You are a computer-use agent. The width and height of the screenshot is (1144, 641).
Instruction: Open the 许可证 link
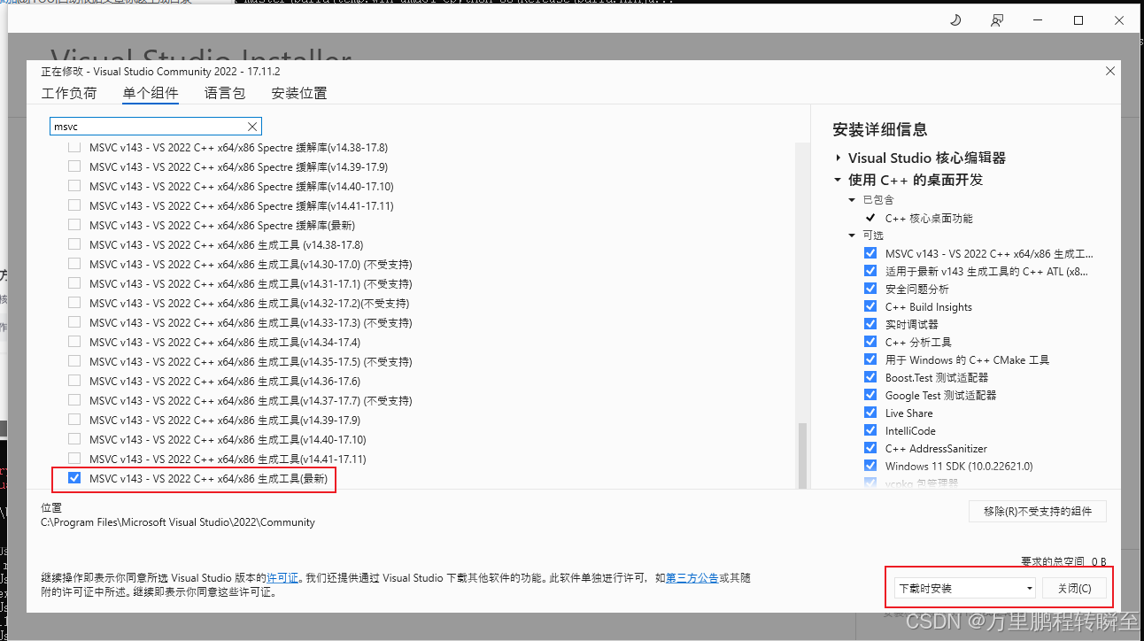coord(282,577)
